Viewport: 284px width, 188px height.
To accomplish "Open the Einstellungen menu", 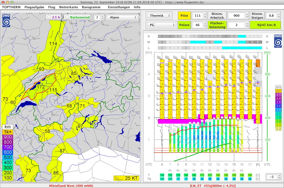I will 119,7.
